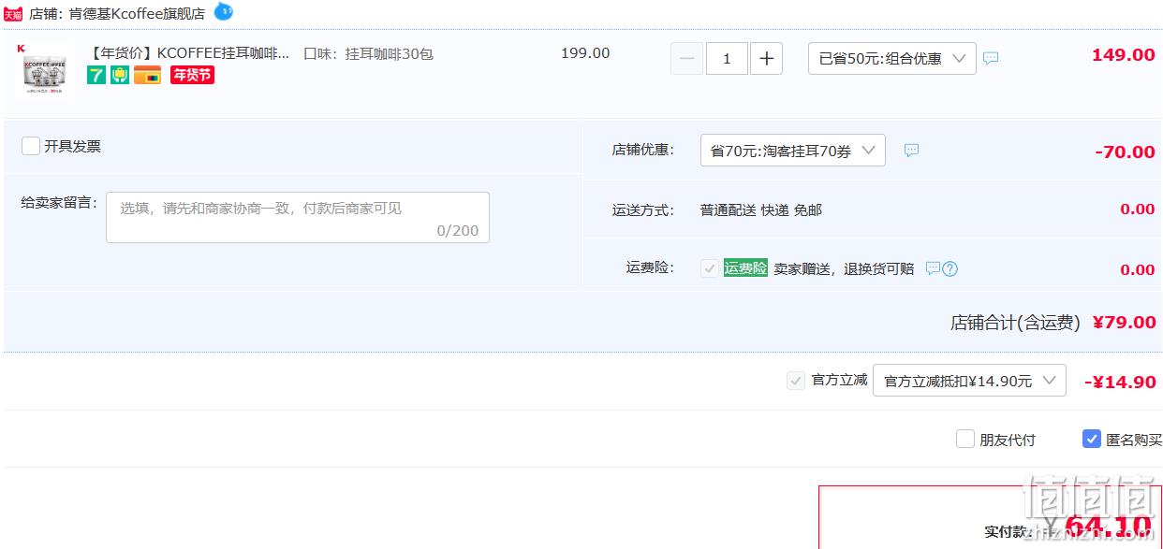This screenshot has height=549, width=1163.
Task: Toggle the 运费险 checkbox
Action: pos(710,268)
